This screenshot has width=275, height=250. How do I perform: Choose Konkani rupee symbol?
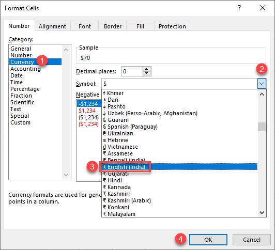[x=180, y=207]
